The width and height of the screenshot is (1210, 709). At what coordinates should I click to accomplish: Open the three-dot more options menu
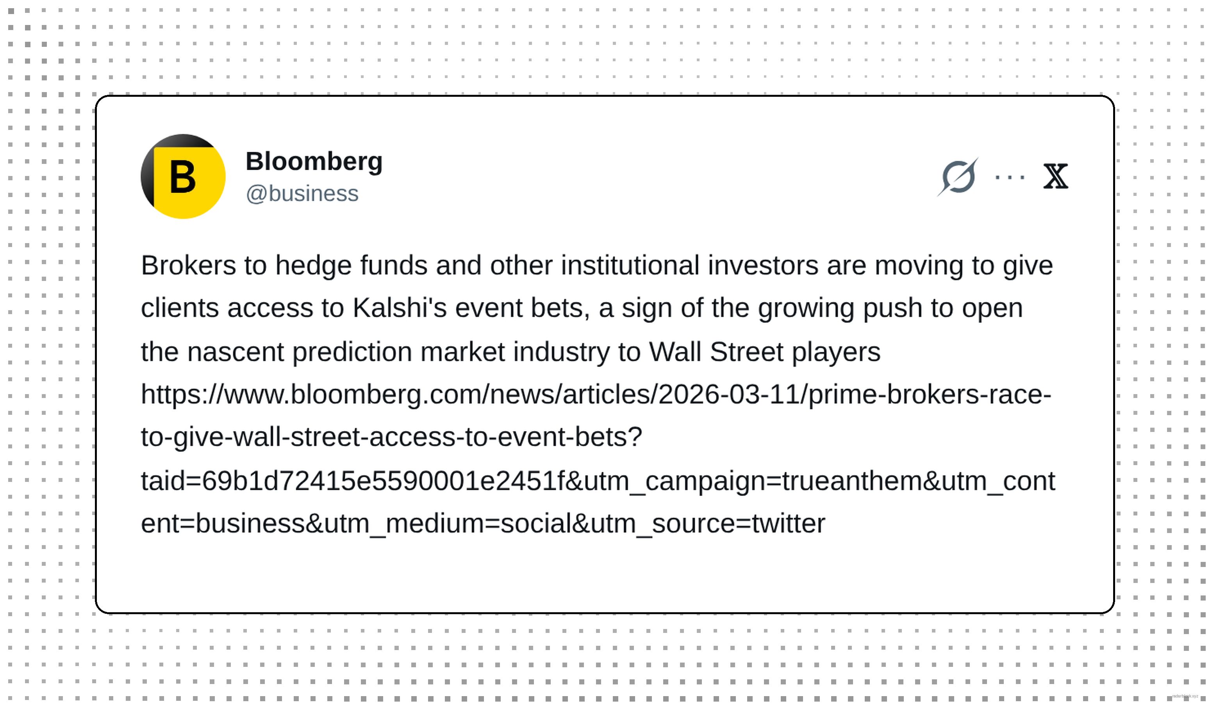click(1010, 177)
